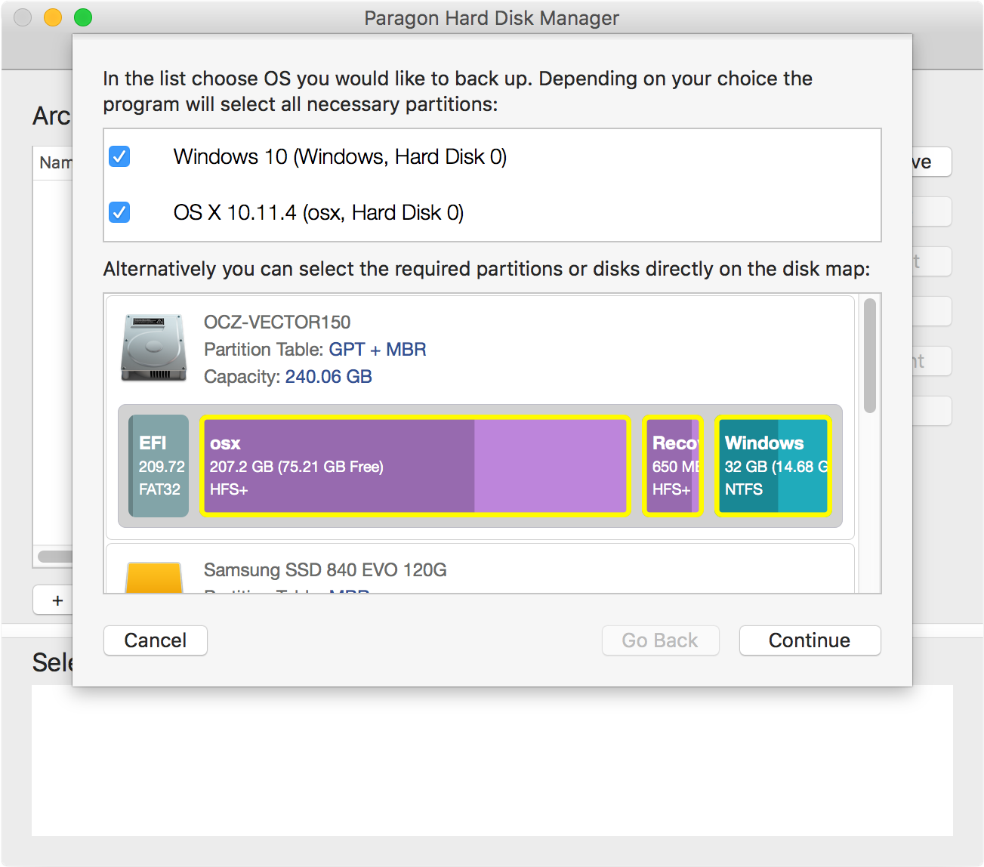Uncheck the Windows 10 backup checkbox
Image resolution: width=984 pixels, height=867 pixels.
coord(119,156)
